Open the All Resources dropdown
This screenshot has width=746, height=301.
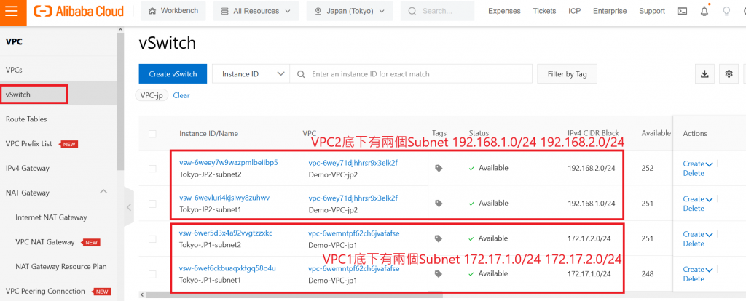[256, 11]
